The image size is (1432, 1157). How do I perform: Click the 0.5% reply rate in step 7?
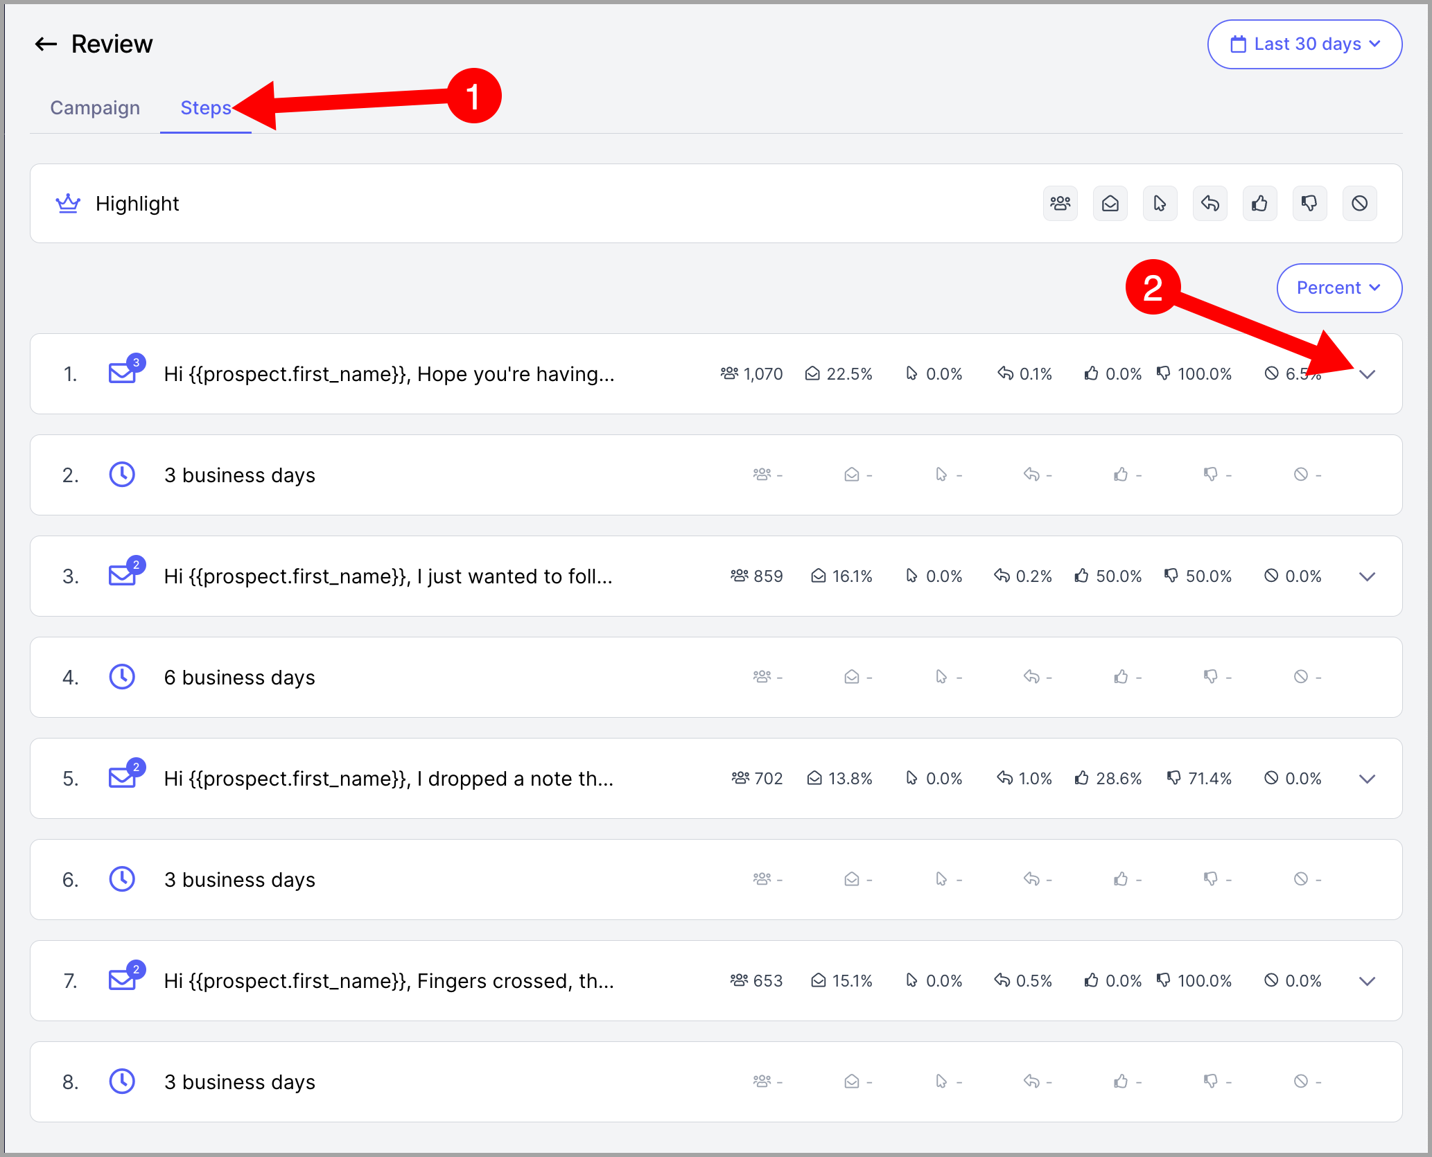point(1023,981)
